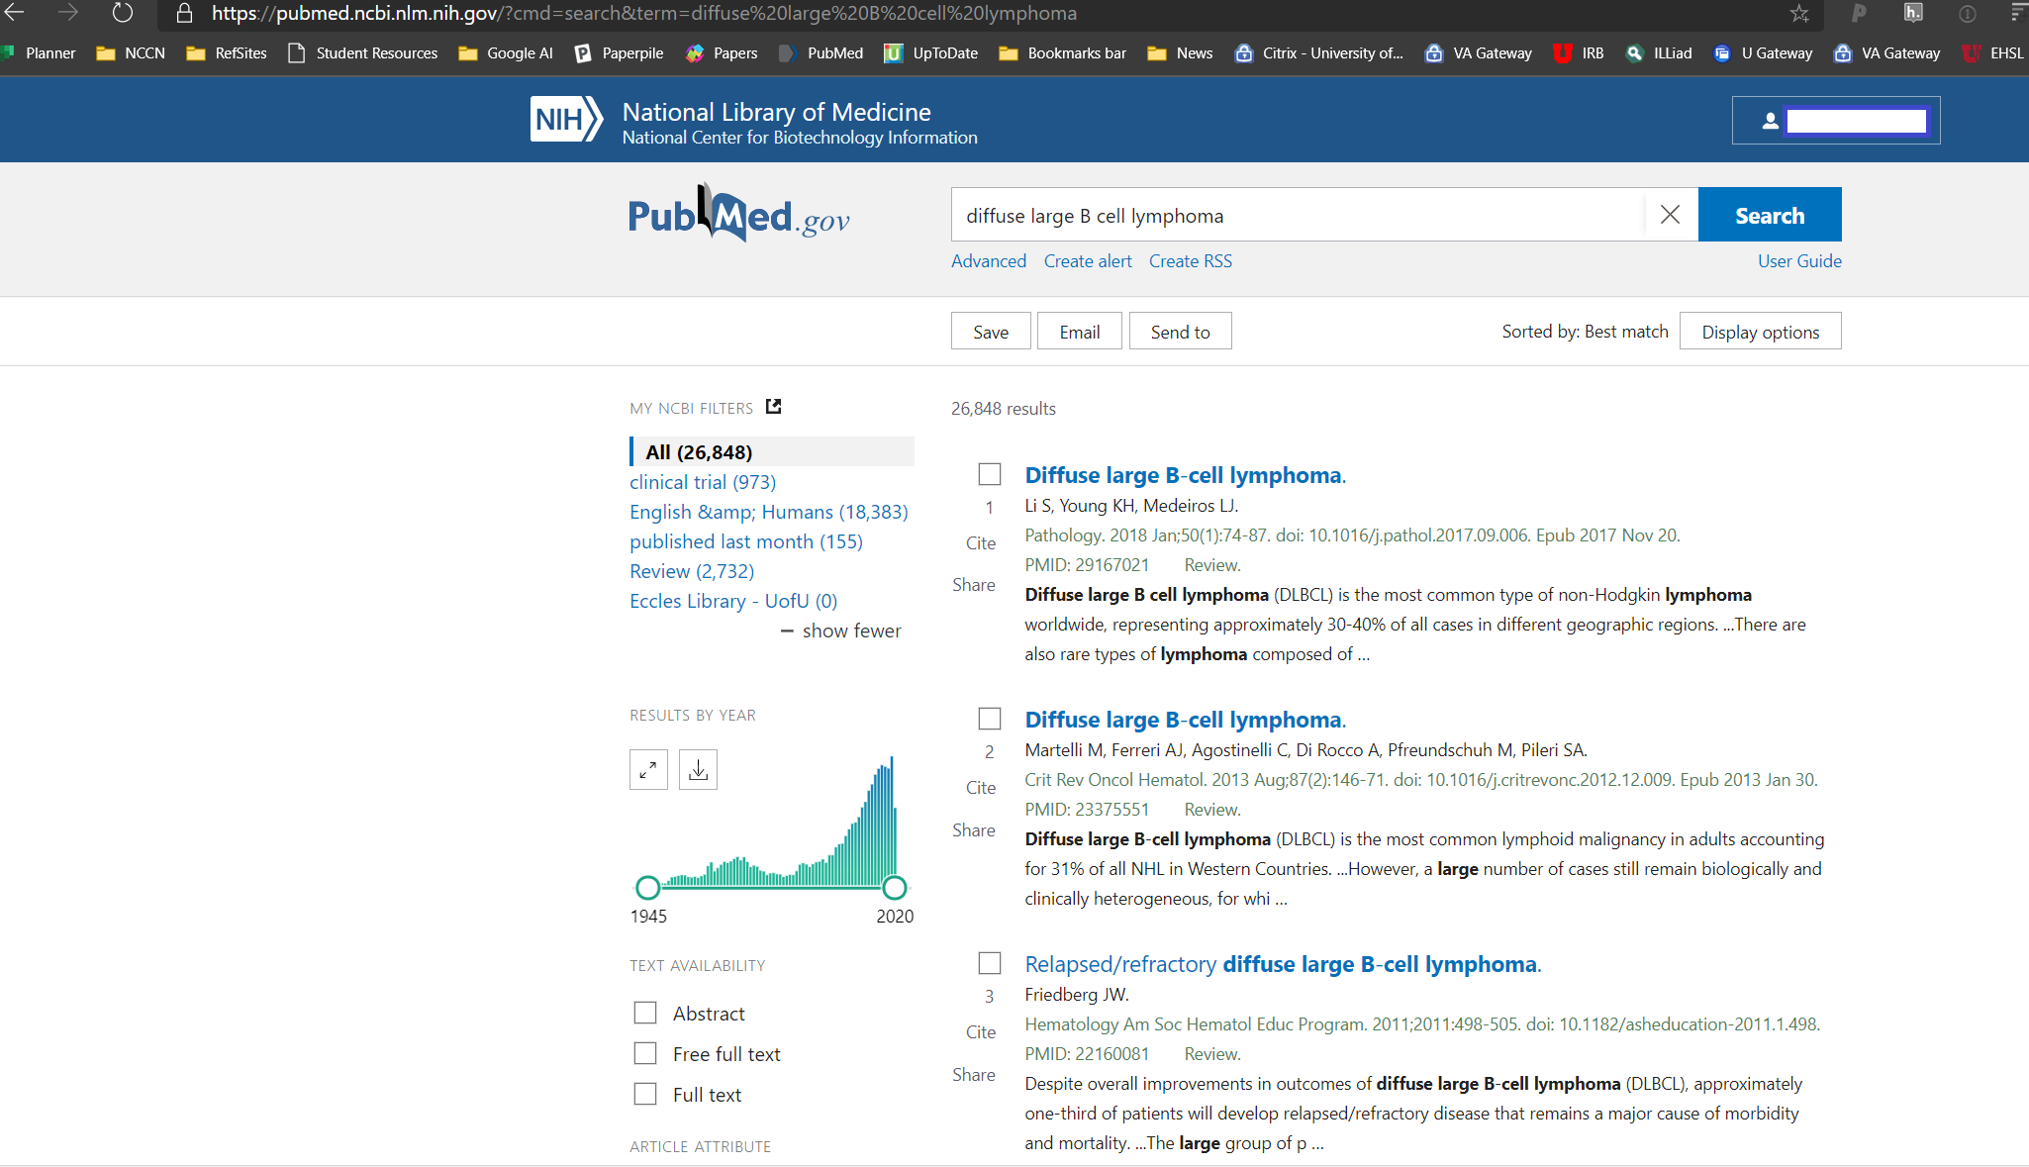Collapse filters with show fewer

pos(841,631)
